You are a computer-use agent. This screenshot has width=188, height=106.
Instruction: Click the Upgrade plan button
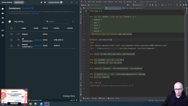tap(19, 2)
